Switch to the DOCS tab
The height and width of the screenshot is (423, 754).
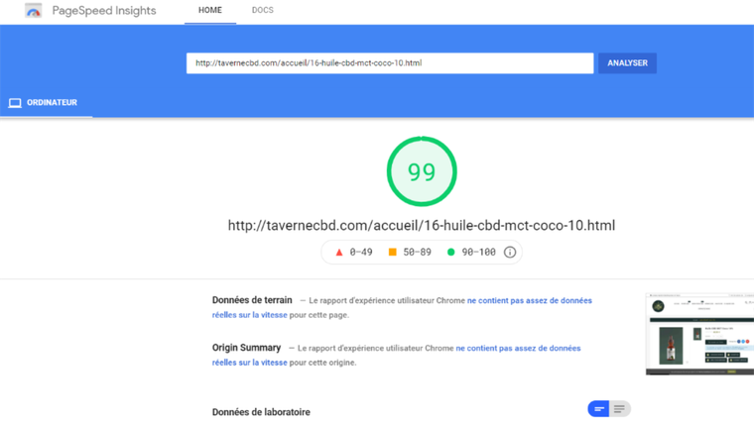click(x=263, y=11)
